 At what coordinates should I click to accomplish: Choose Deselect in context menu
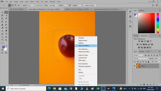pyautogui.click(x=86, y=38)
